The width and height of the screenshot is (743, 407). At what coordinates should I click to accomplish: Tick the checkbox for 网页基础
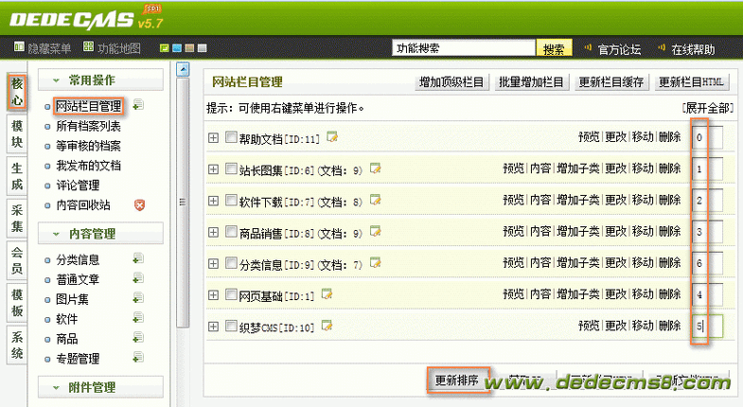[231, 294]
